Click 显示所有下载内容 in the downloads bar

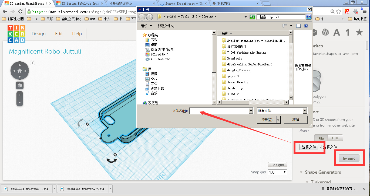coord(341,189)
